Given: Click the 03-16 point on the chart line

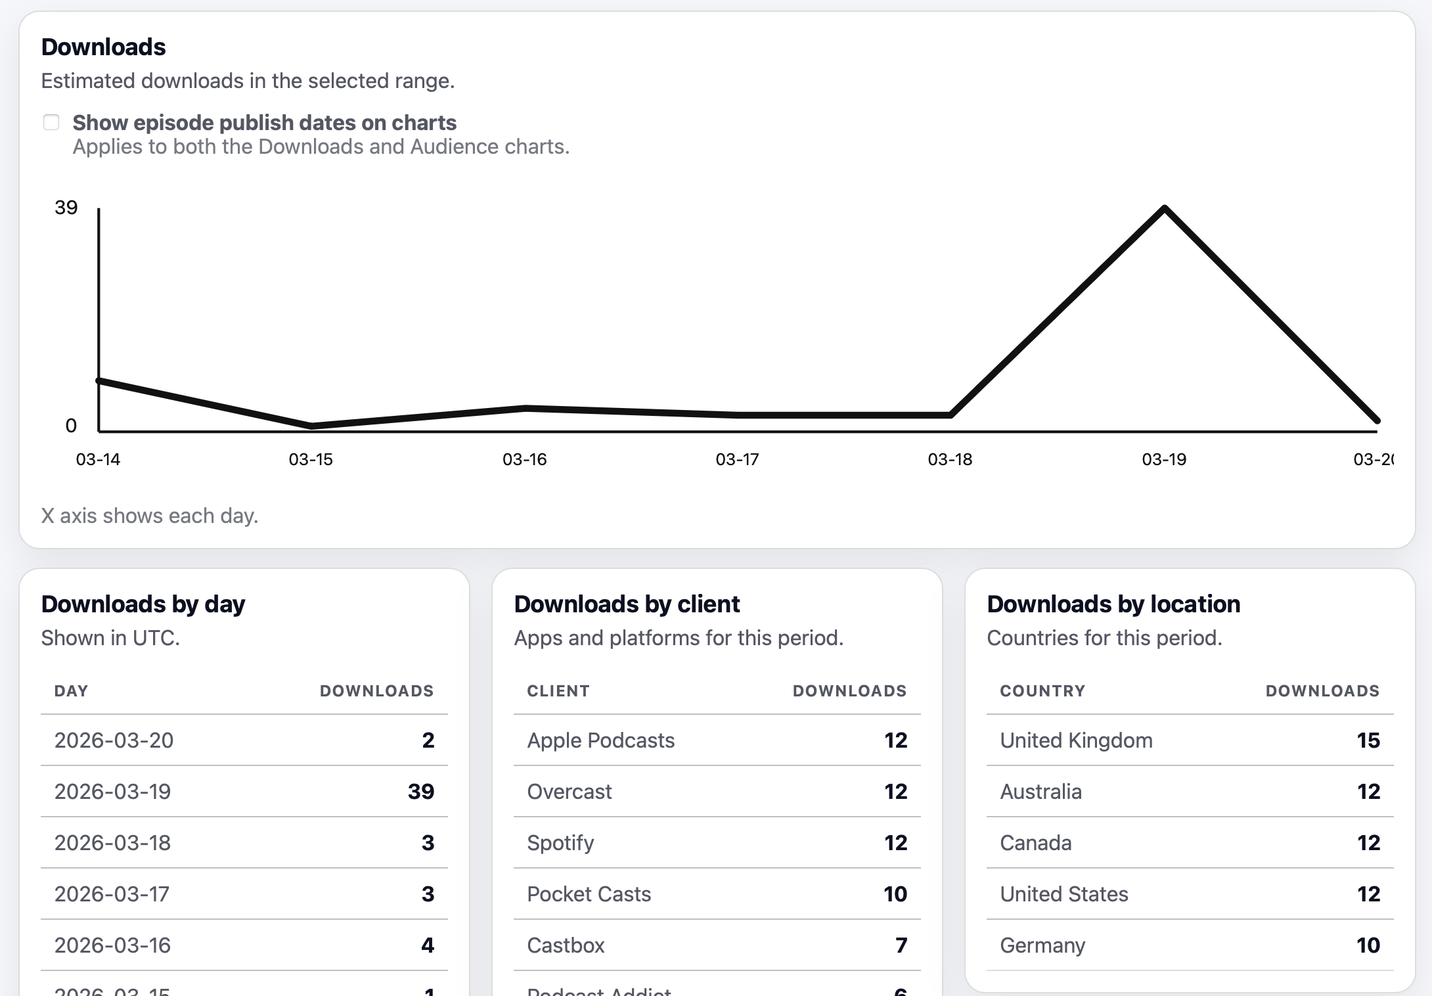Looking at the screenshot, I should (x=525, y=408).
